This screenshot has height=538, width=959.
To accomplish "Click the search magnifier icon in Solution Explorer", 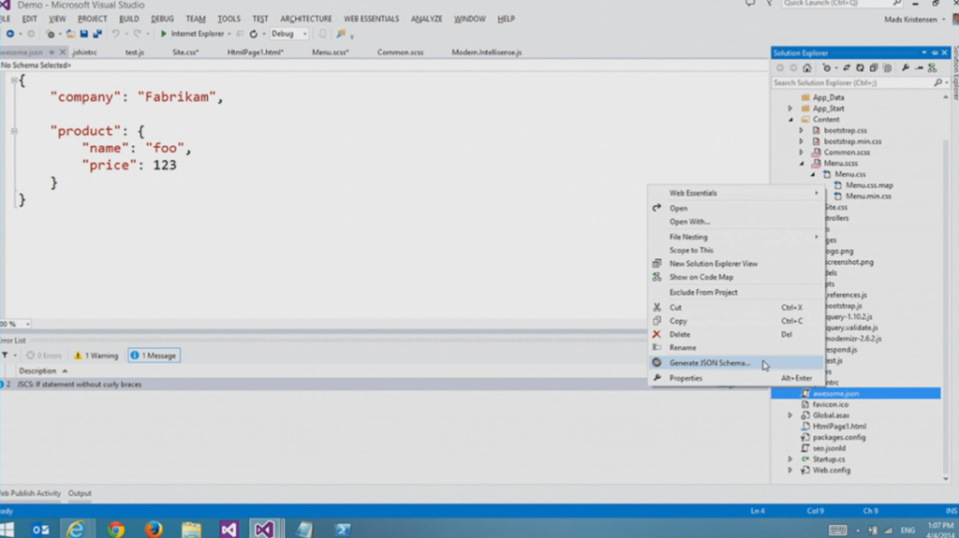I will click(937, 82).
